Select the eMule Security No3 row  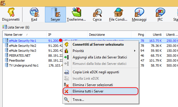22,51
